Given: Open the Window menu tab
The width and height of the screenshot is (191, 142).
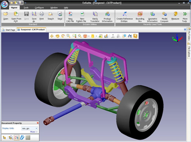Looking at the screenshot, I should tap(54, 8).
